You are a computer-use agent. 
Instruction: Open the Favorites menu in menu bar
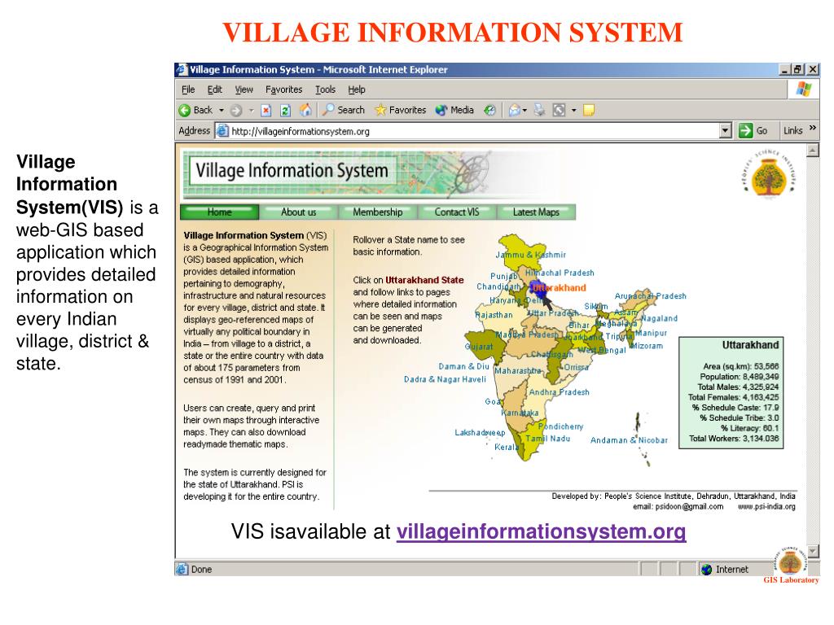[x=283, y=90]
